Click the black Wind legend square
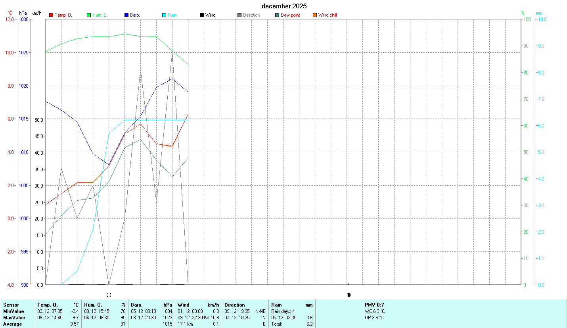Image resolution: width=567 pixels, height=328 pixels. point(202,15)
